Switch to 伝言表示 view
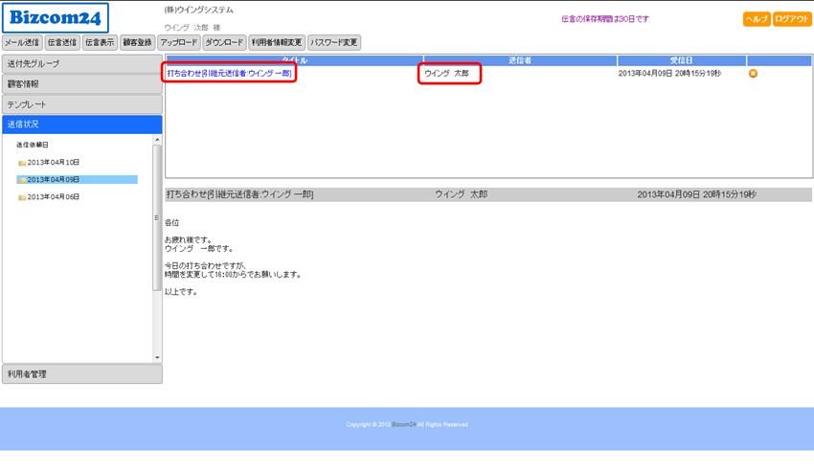Screen dimensions: 814x474 [x=100, y=42]
